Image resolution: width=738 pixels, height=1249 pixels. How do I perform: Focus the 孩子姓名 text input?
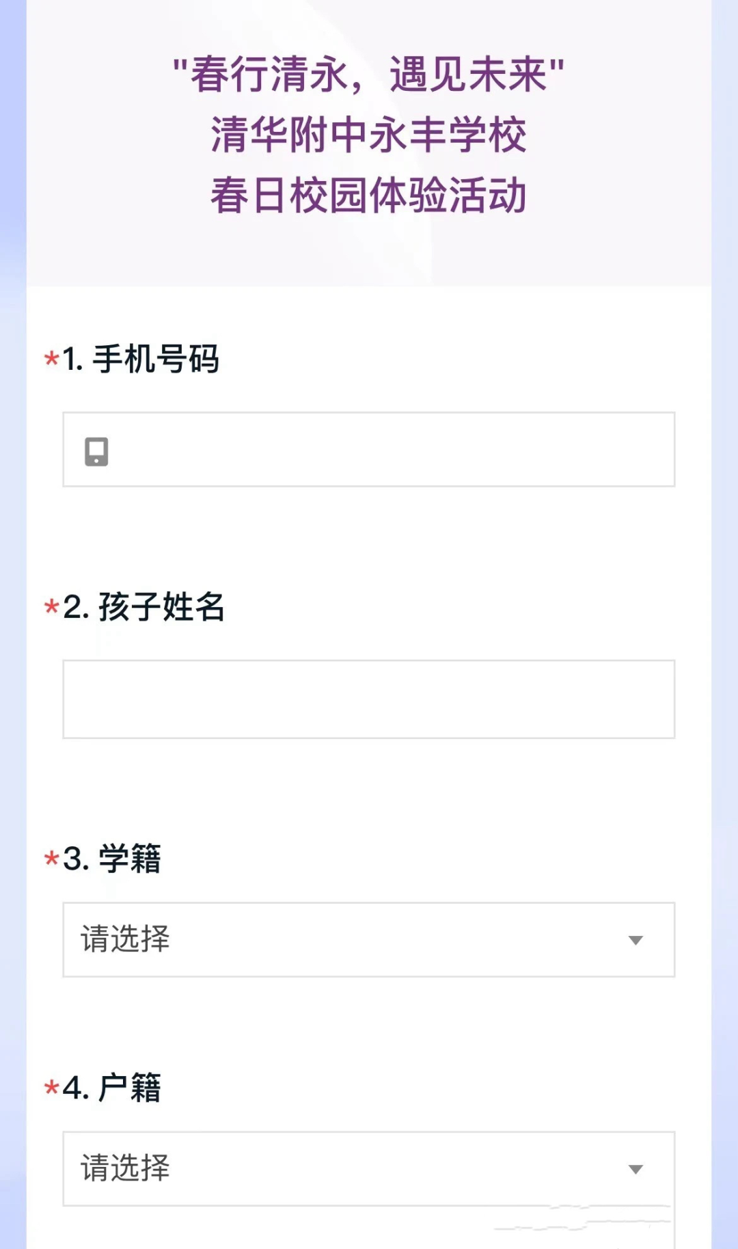[x=369, y=699]
